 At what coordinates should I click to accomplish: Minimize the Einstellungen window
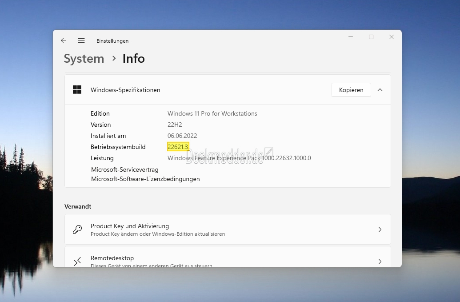pyautogui.click(x=351, y=37)
